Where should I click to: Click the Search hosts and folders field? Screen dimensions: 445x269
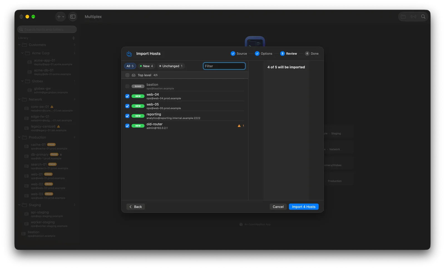tap(47, 29)
